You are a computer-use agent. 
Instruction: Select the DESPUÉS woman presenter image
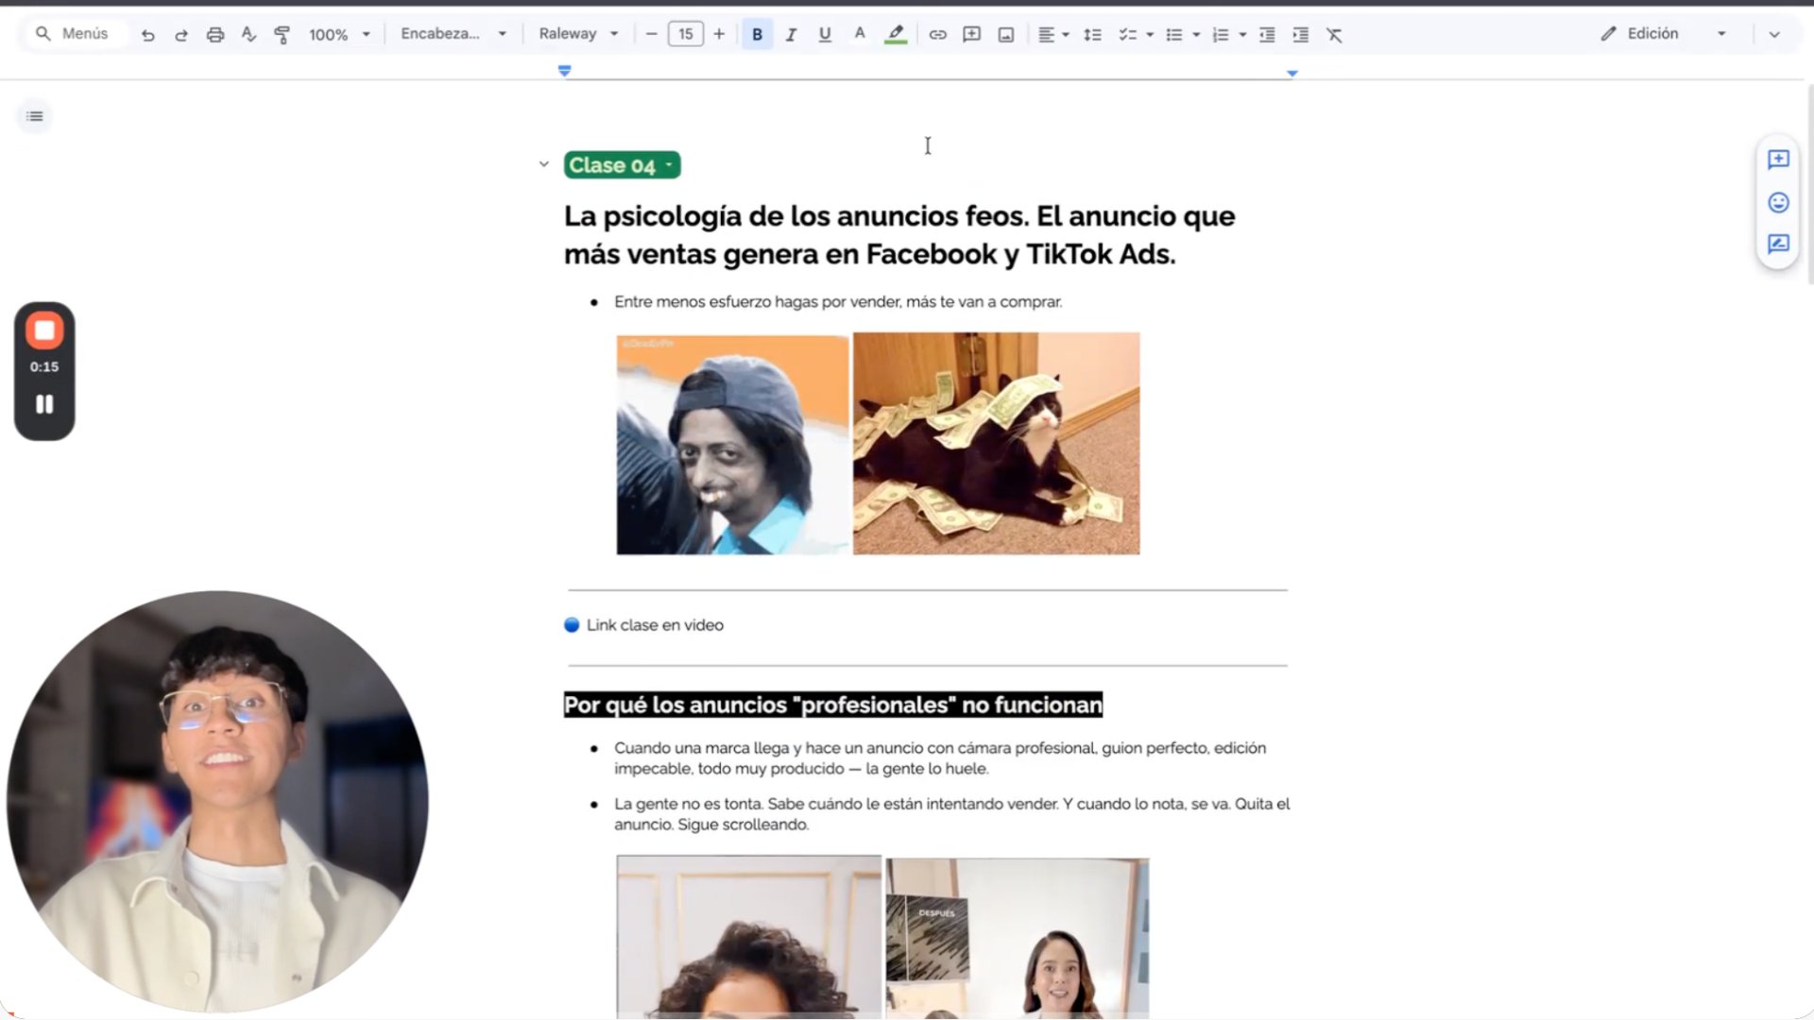point(1018,938)
